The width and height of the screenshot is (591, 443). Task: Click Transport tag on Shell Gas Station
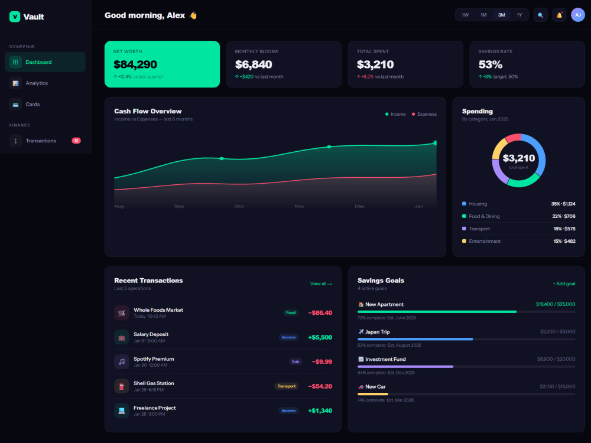point(287,386)
